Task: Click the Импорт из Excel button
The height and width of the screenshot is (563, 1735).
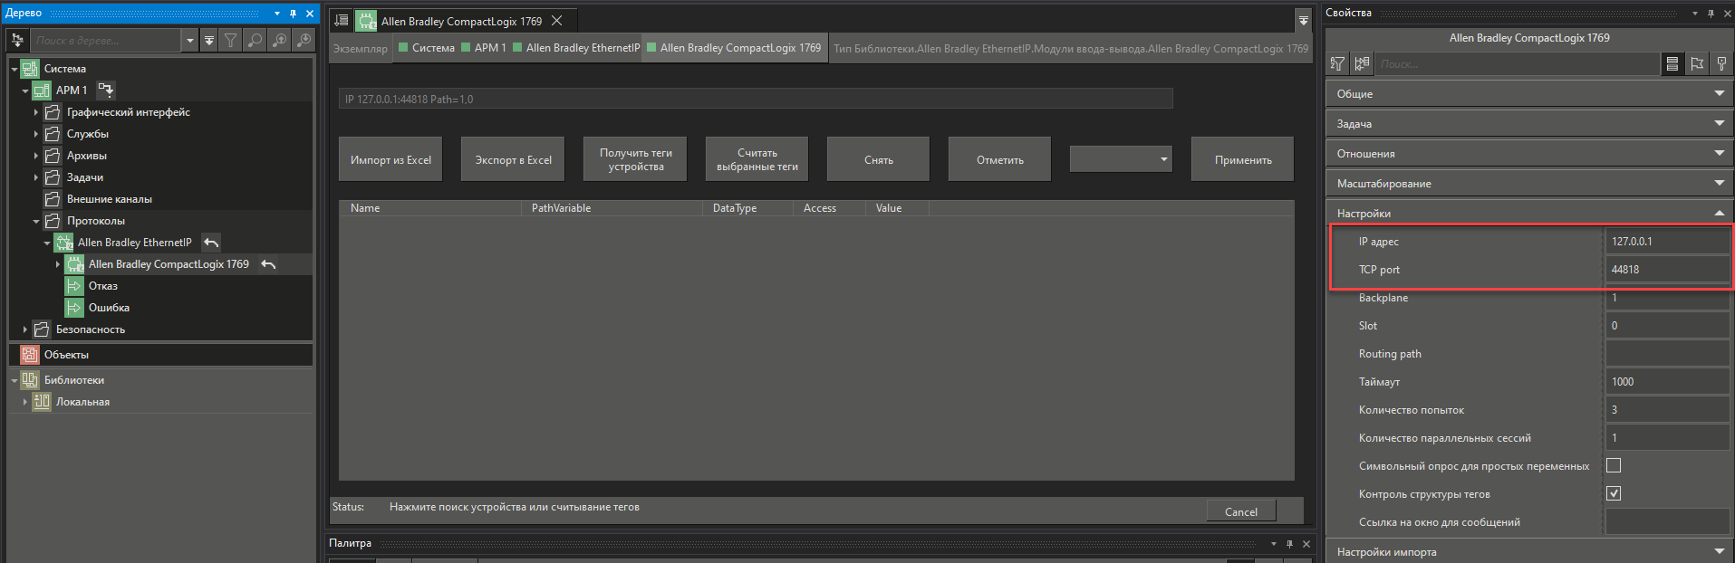Action: click(390, 159)
